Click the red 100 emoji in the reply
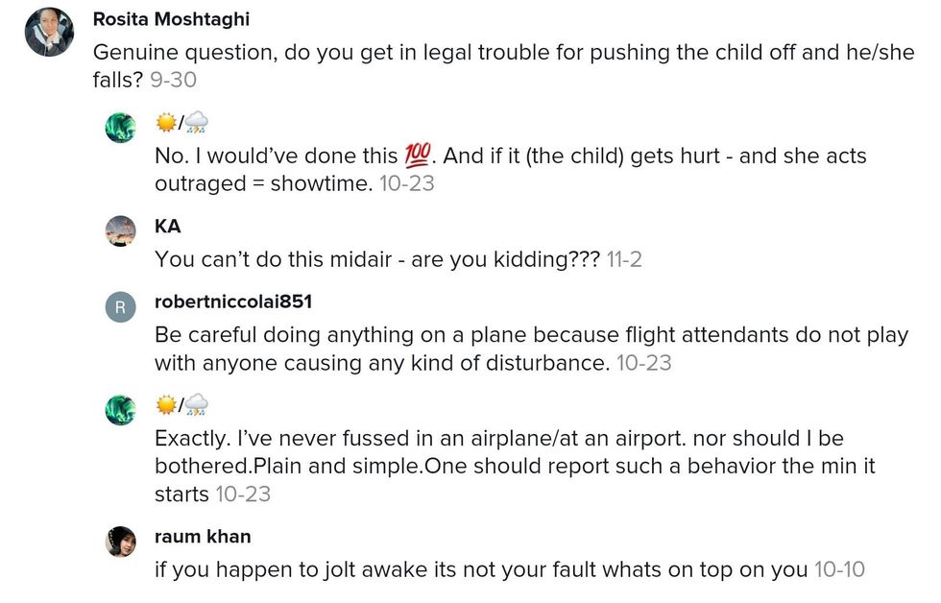The height and width of the screenshot is (603, 941). tap(415, 156)
